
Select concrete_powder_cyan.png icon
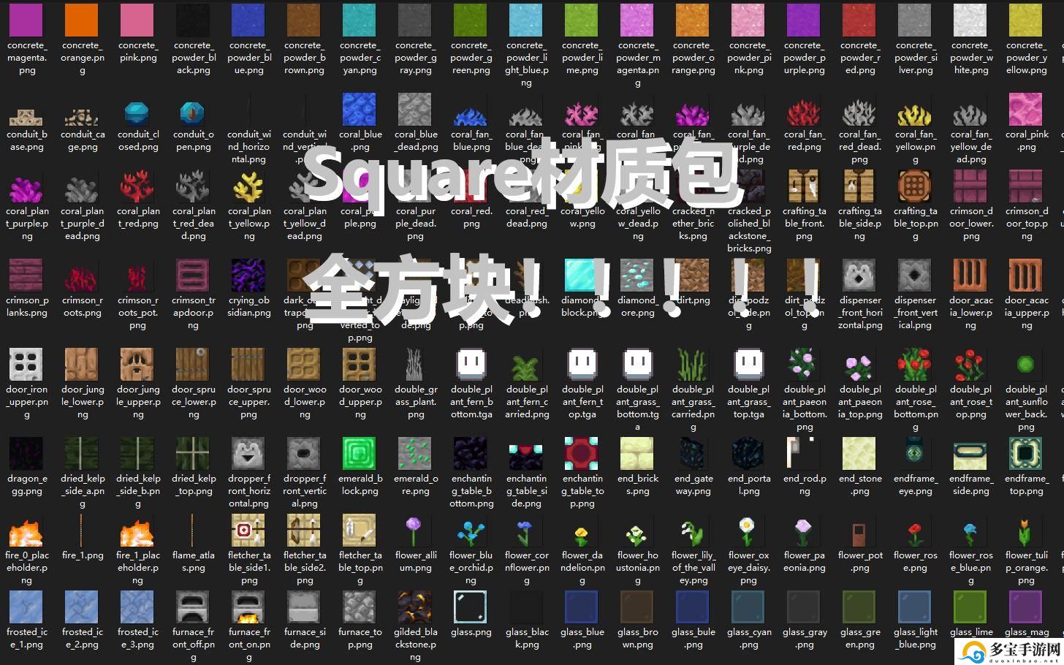[360, 19]
